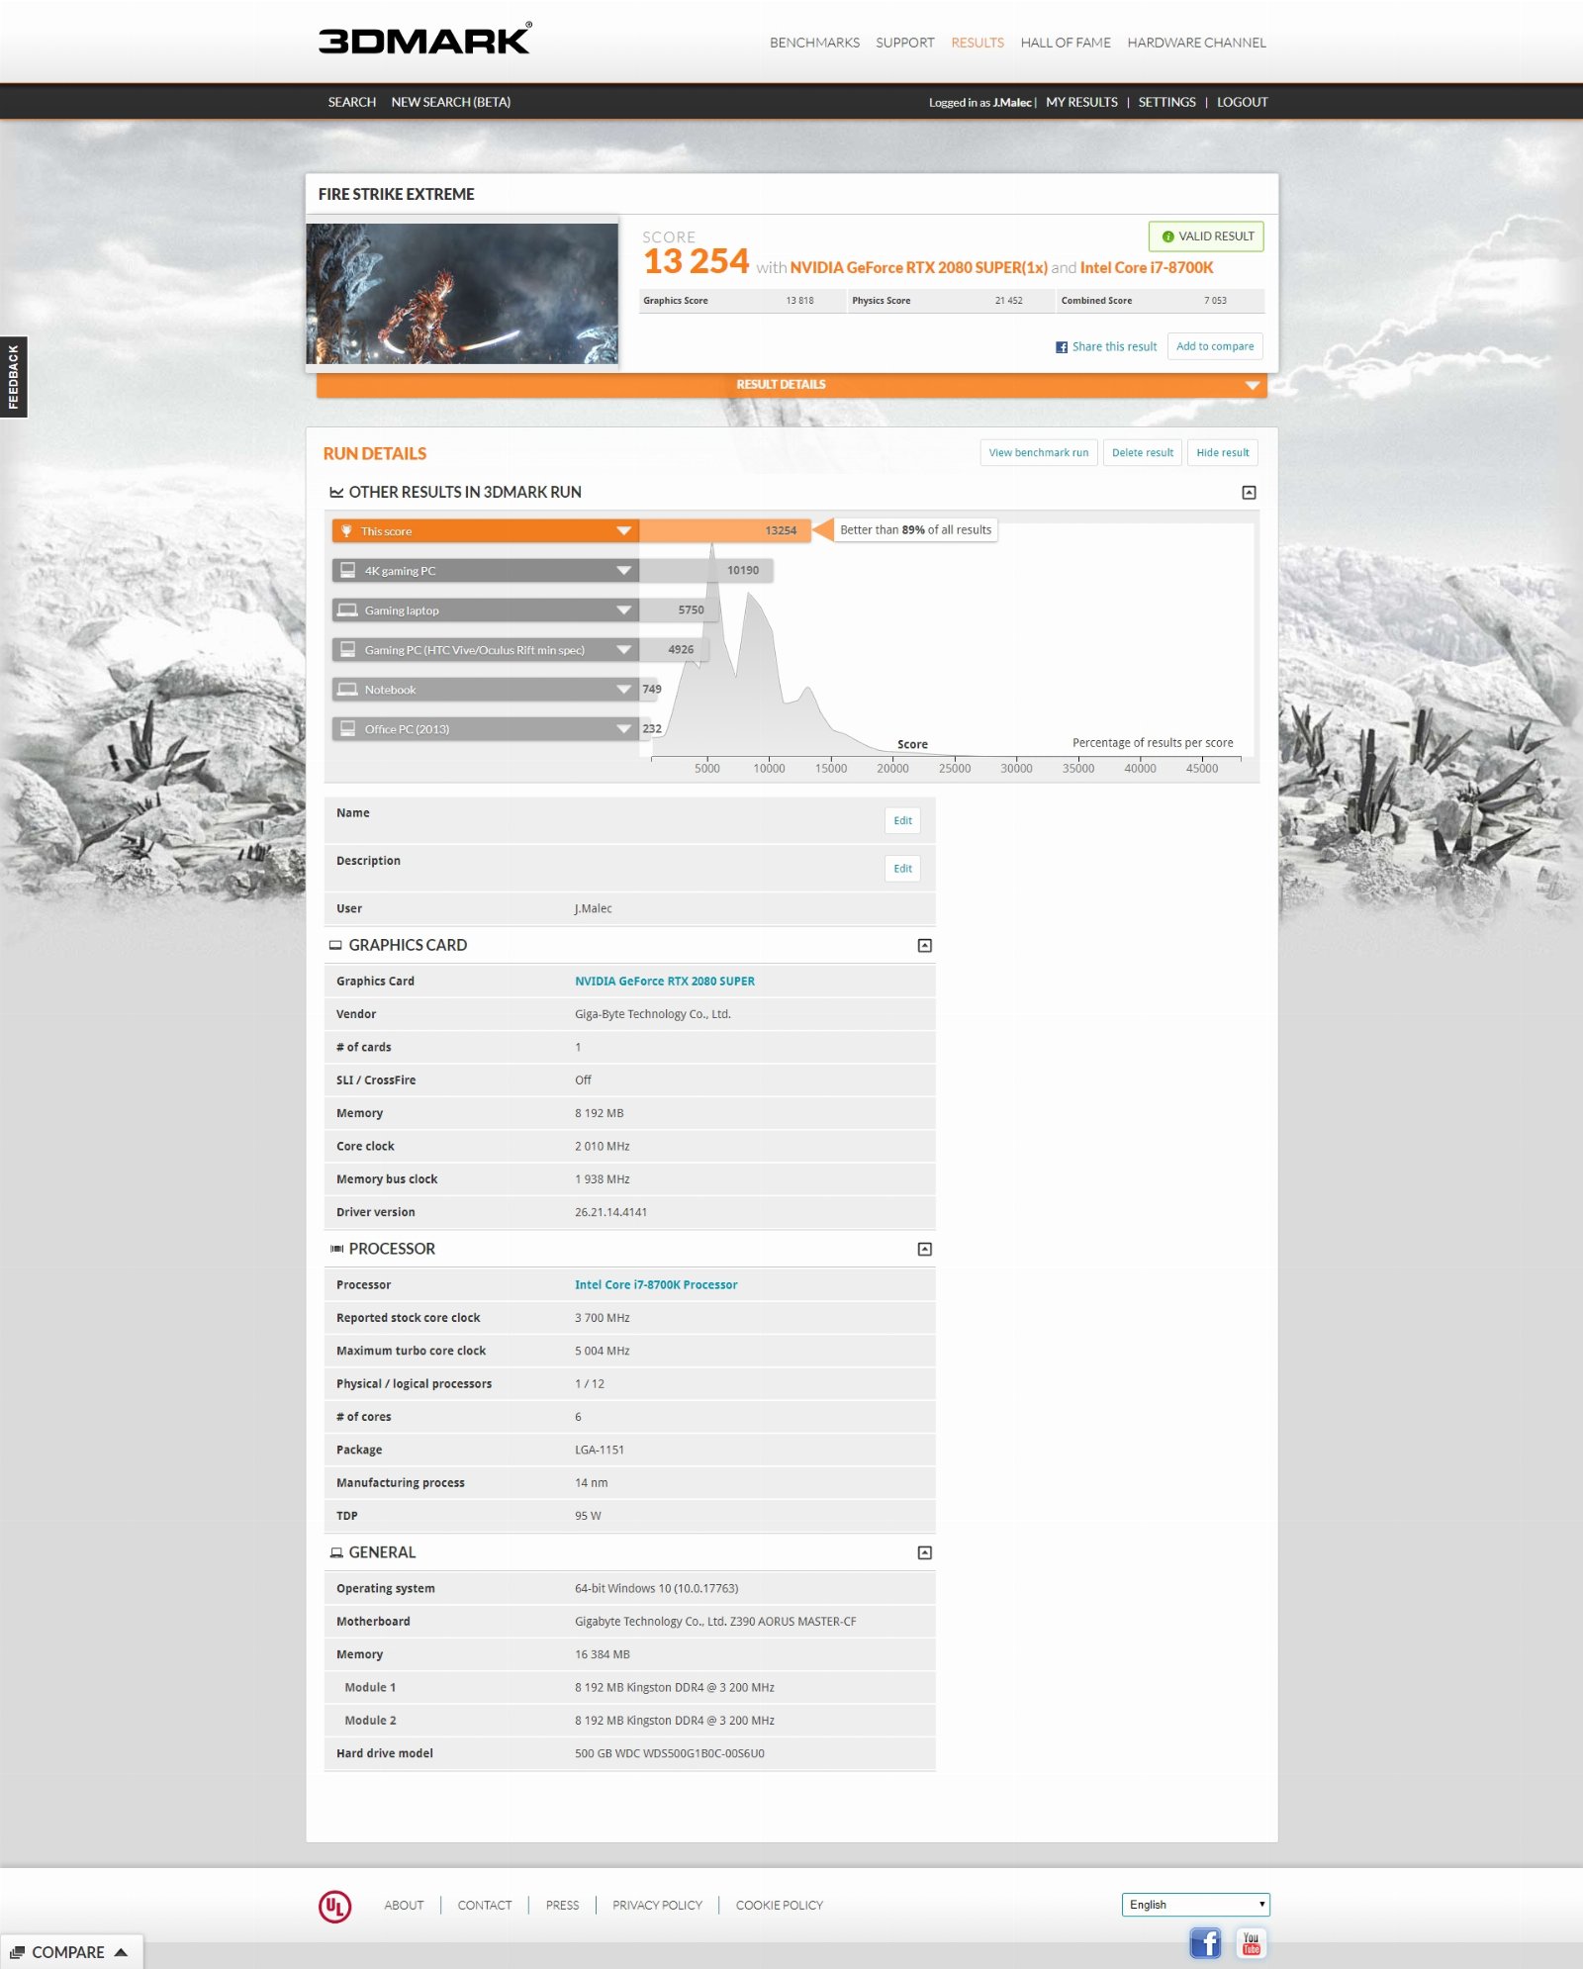Click the 4K gaming PC monitor icon
Viewport: 1583px width, 1969px height.
(347, 570)
